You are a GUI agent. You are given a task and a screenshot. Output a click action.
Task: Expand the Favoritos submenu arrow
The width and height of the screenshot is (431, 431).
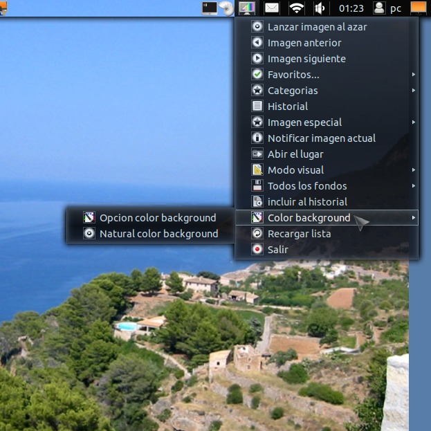(414, 75)
